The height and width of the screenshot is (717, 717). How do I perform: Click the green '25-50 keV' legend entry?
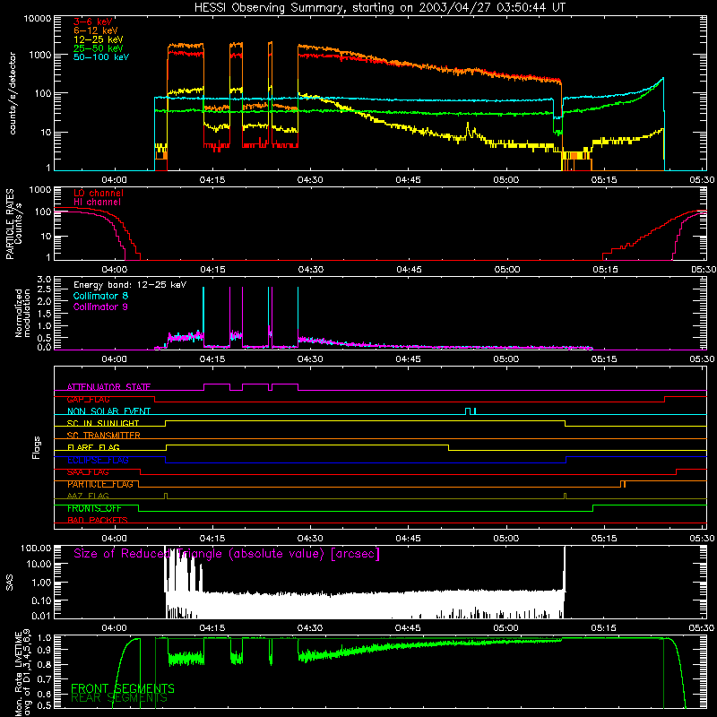pos(99,48)
